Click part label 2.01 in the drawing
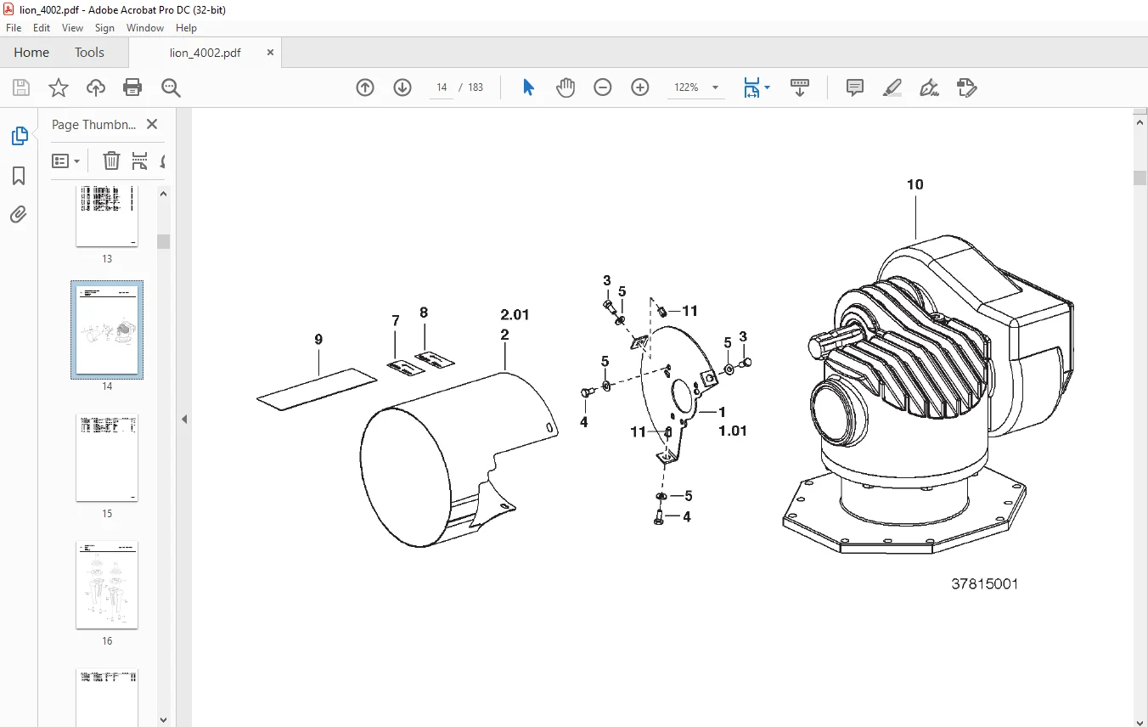The height and width of the screenshot is (727, 1148). pos(515,314)
